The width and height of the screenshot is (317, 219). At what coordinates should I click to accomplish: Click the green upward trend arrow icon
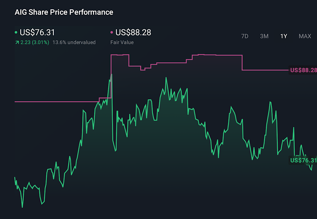click(x=17, y=43)
